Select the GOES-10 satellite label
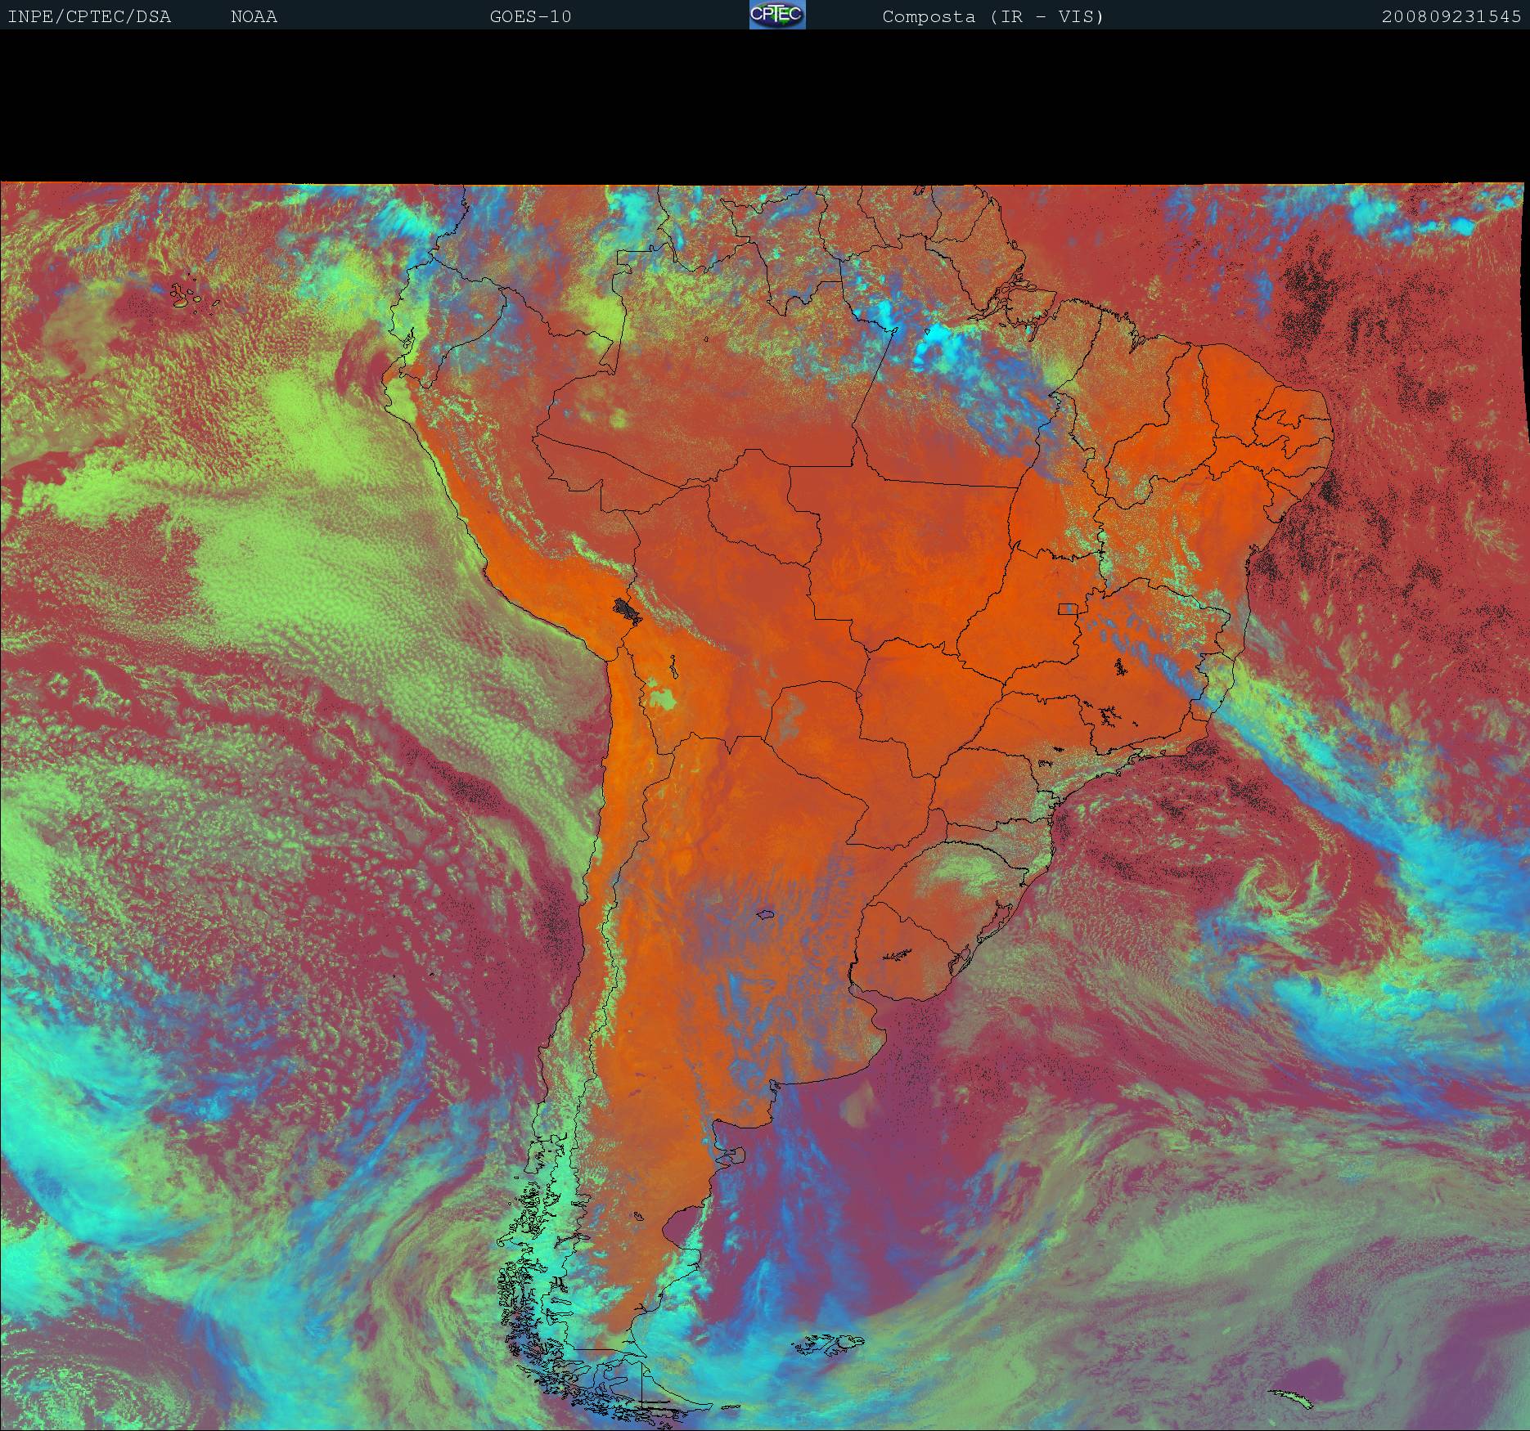 [x=530, y=17]
